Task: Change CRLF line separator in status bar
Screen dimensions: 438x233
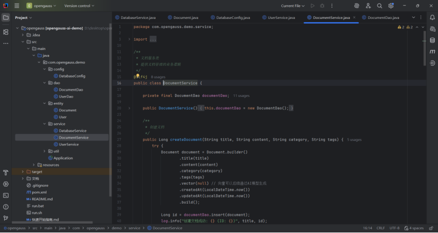Action: [381, 228]
